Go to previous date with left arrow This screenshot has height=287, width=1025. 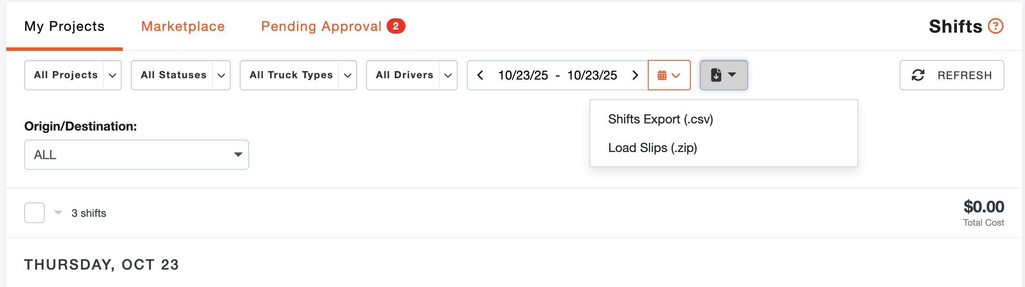pyautogui.click(x=480, y=75)
